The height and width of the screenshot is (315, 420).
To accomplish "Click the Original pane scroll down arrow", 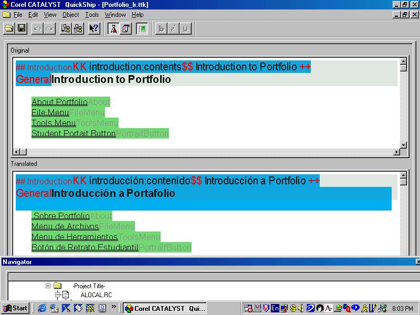I will 403,145.
